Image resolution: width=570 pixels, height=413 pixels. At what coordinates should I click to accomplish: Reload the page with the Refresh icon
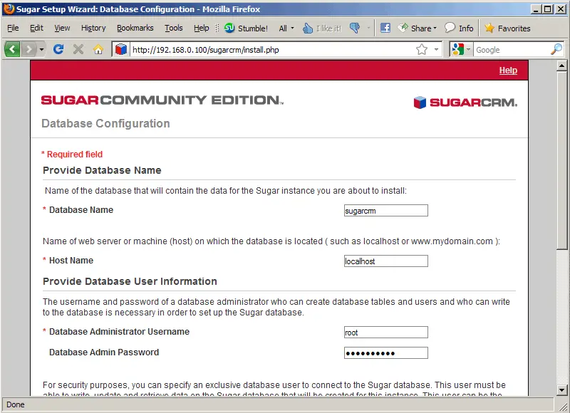58,49
